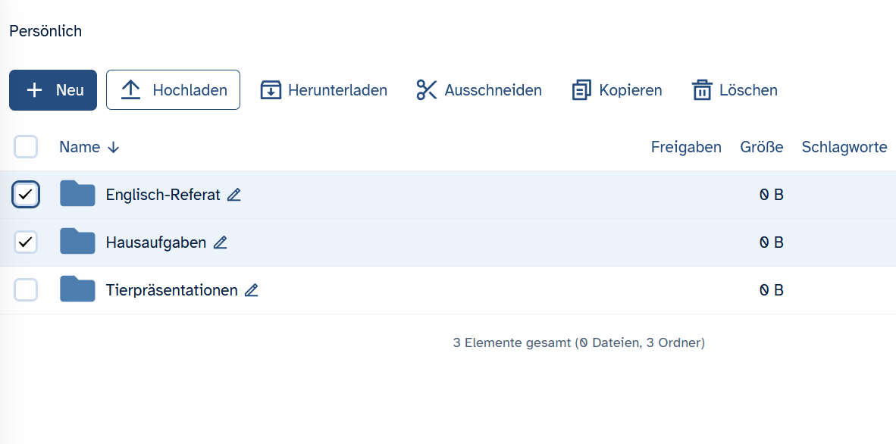Click Kopieren to copy selected folders
The width and height of the screenshot is (896, 444).
coord(616,90)
